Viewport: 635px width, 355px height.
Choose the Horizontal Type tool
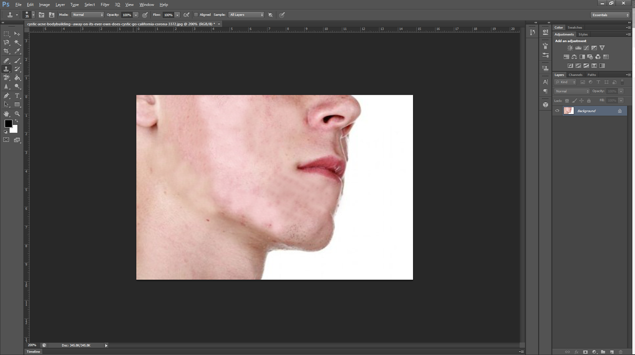pyautogui.click(x=17, y=96)
